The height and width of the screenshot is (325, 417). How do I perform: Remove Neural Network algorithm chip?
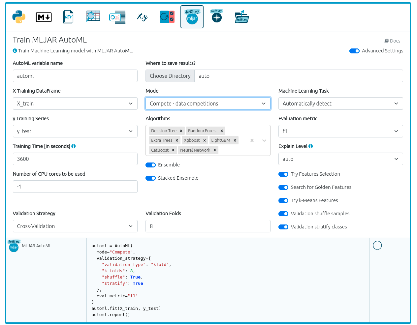215,150
